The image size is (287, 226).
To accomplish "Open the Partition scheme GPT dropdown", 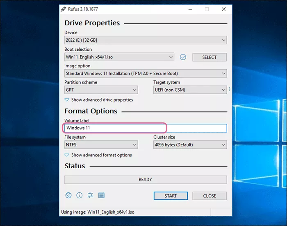I will [101, 90].
